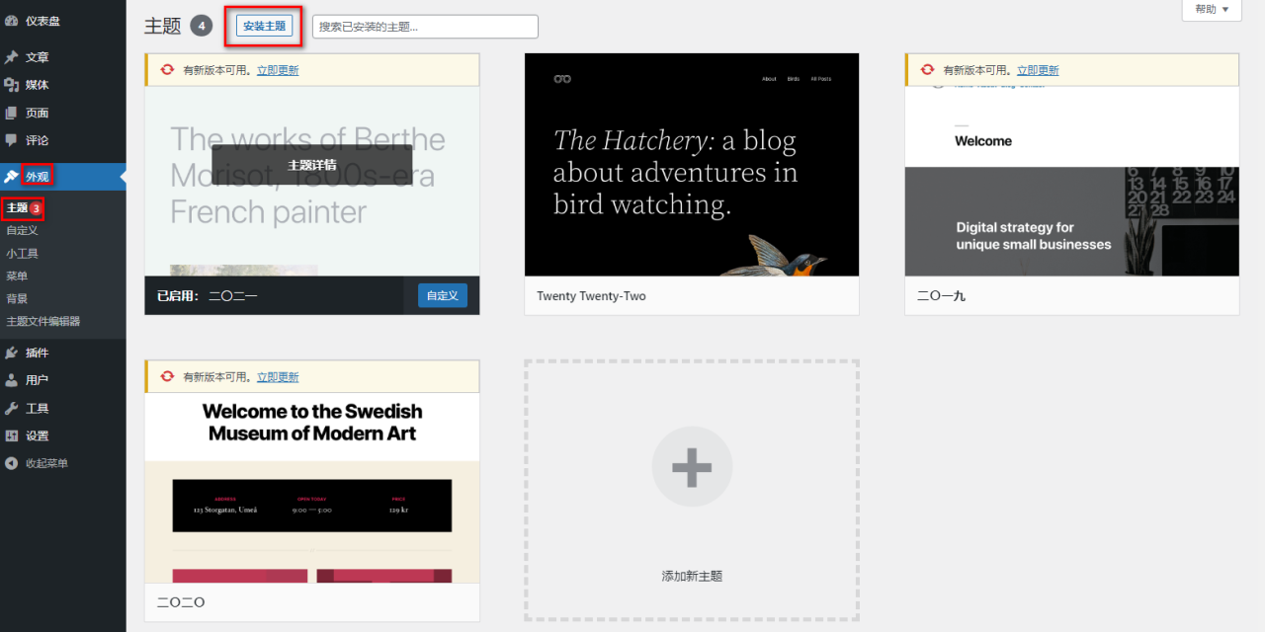The height and width of the screenshot is (632, 1265).
Task: Click update icon on 二〇一九 theme notice
Action: [x=927, y=70]
